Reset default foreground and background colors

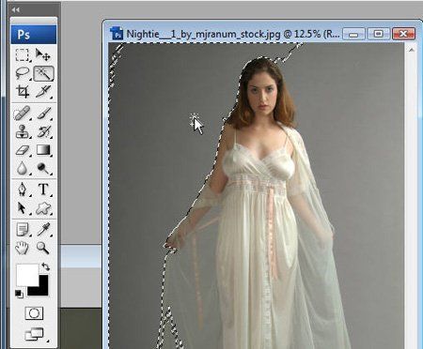[19, 294]
